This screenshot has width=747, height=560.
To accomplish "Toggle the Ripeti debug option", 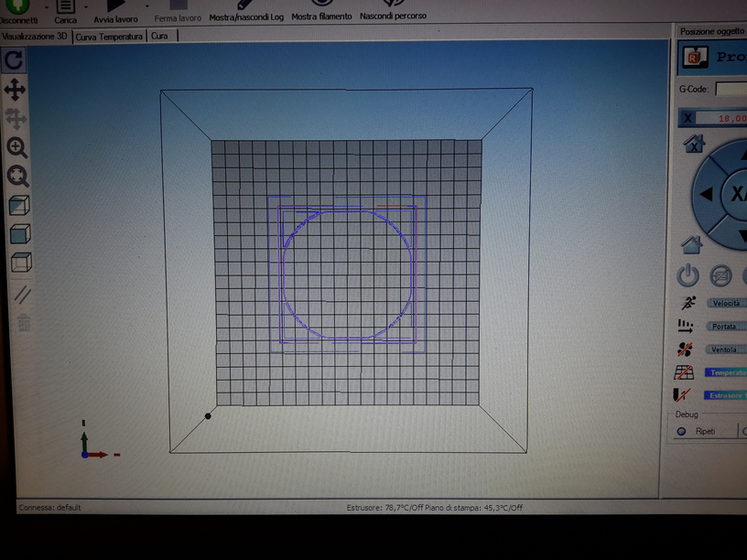I will 683,431.
